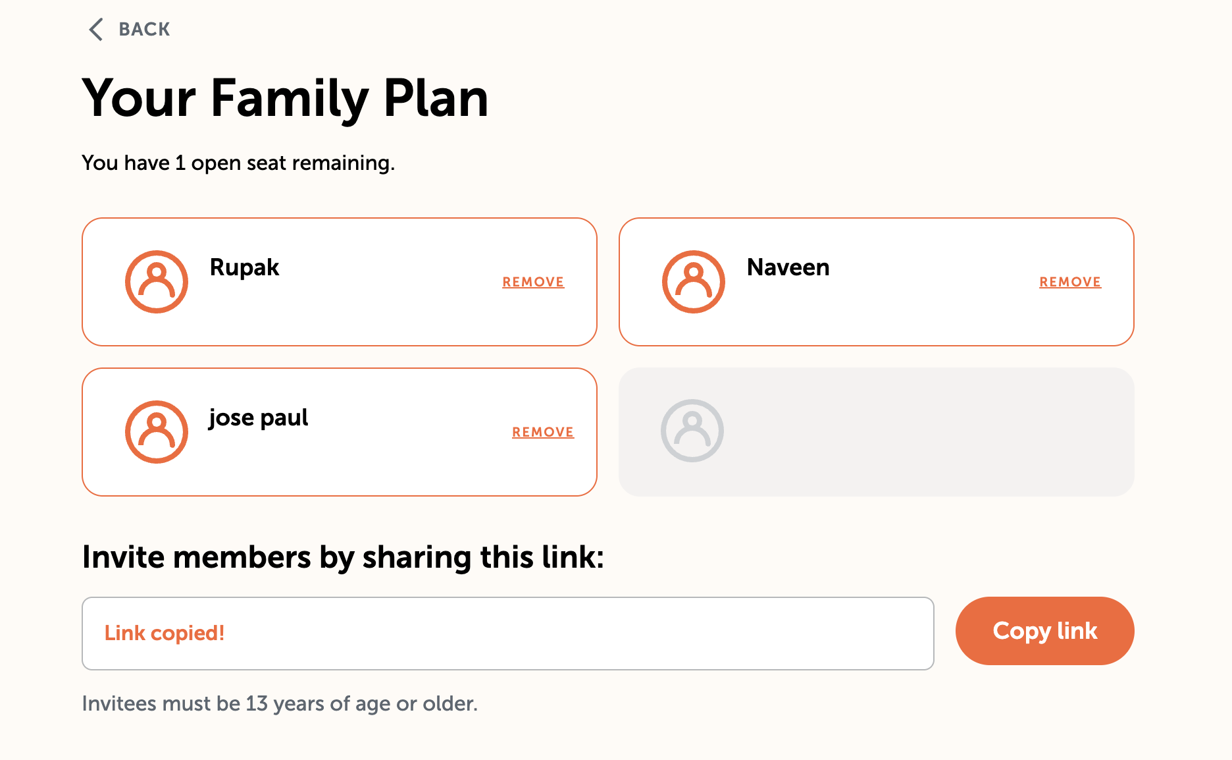Click the BACK text label

144,30
